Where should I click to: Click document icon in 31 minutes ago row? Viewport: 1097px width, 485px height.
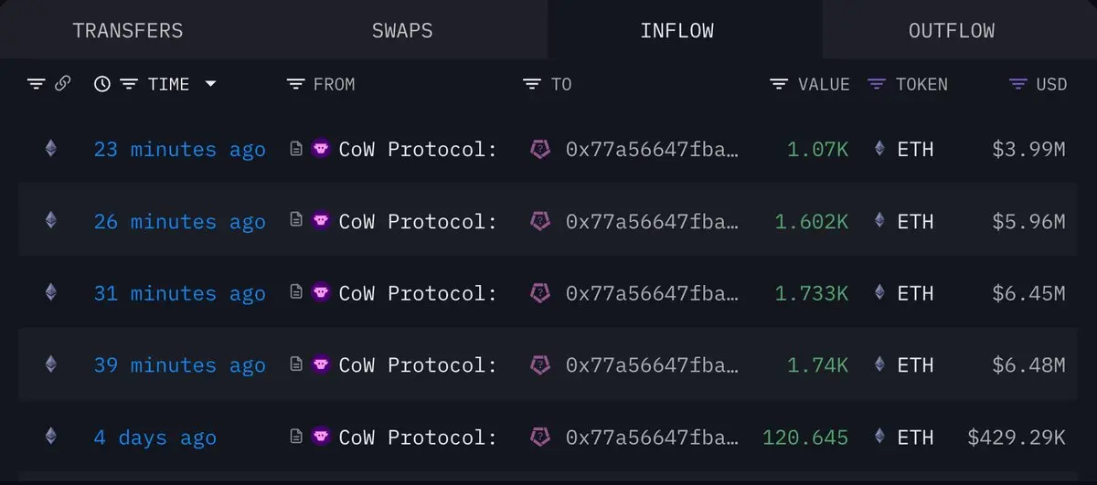click(x=296, y=292)
